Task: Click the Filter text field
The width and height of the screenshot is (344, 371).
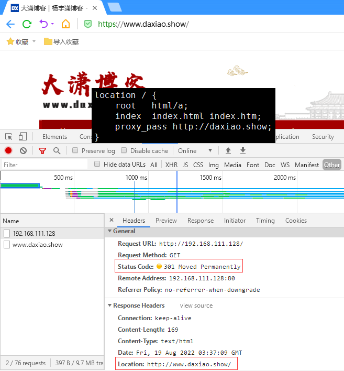Action: click(x=45, y=165)
